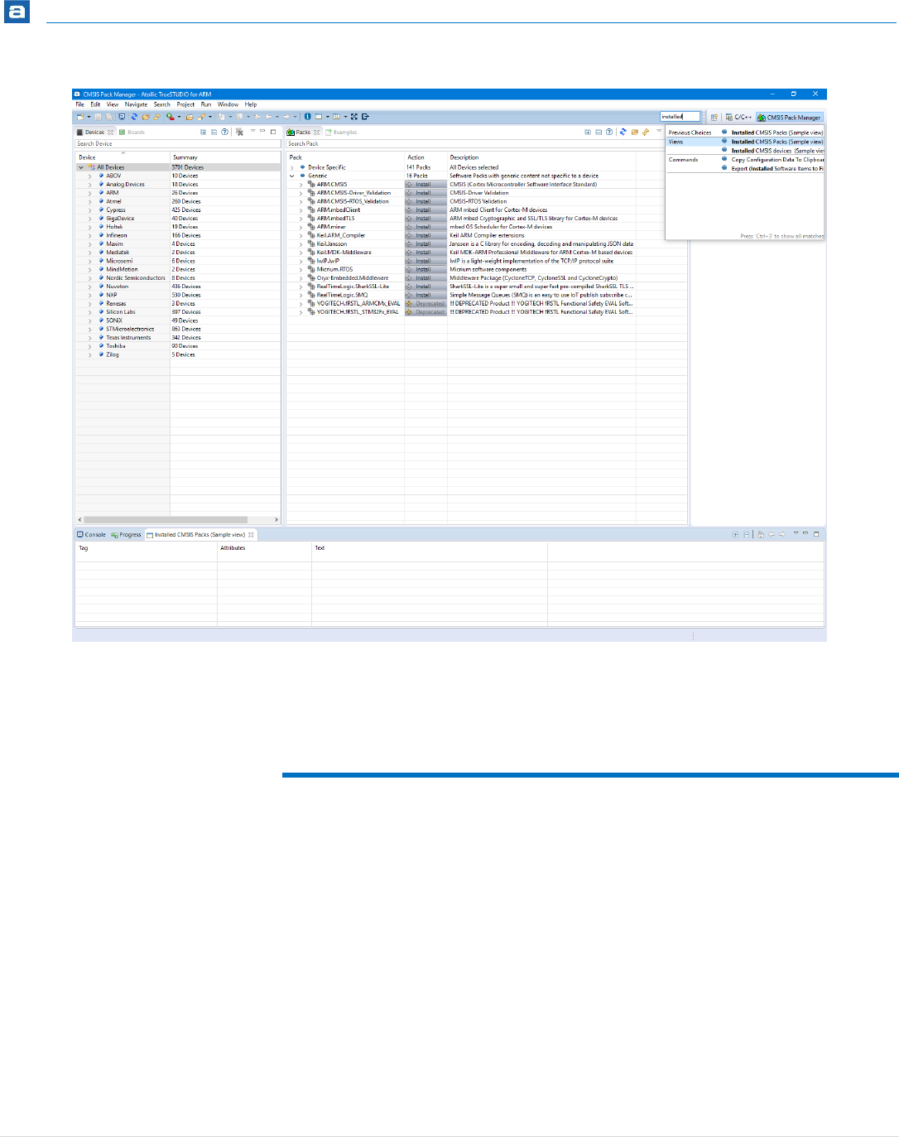Expand the NXP vendor node

pyautogui.click(x=89, y=295)
